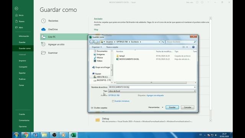Select HDD 1TB (C:) drive
Image resolution: width=245 pixels, height=138 pixels.
click(x=101, y=77)
